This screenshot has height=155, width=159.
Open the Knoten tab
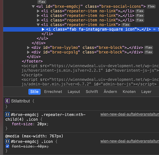click(x=129, y=92)
